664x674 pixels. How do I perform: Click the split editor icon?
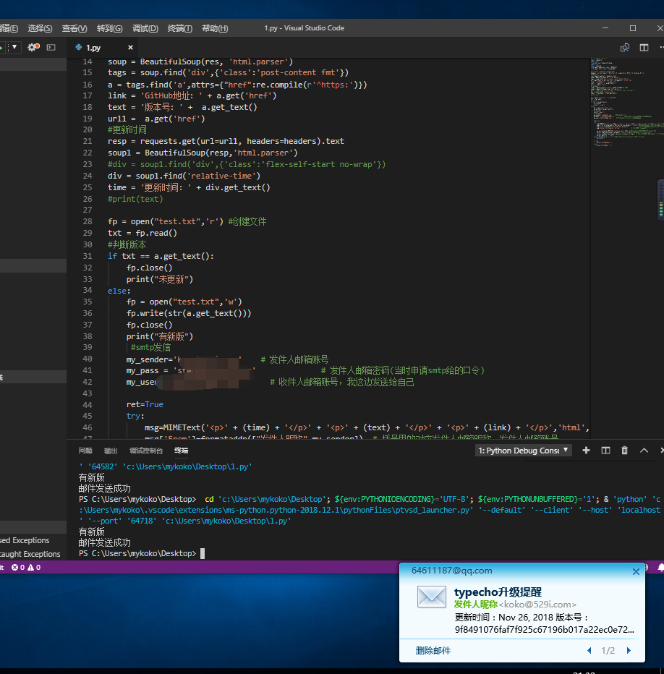644,48
